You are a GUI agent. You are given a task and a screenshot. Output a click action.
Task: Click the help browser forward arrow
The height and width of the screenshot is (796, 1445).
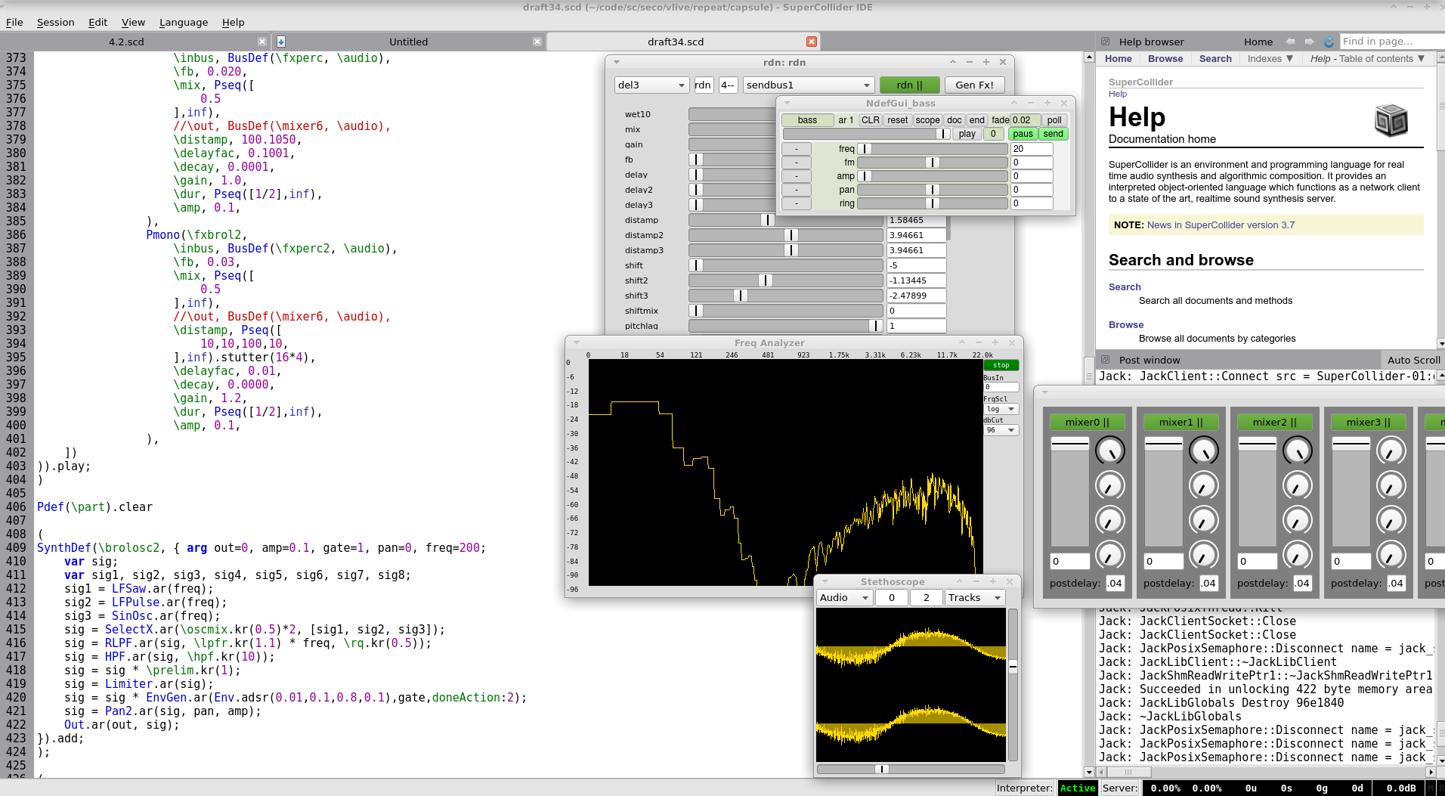pyautogui.click(x=1309, y=42)
